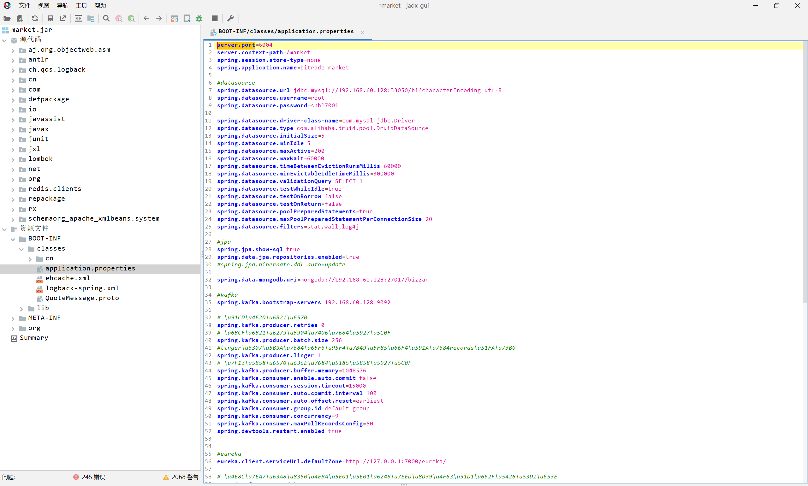Open the 导航 menu

coord(62,6)
